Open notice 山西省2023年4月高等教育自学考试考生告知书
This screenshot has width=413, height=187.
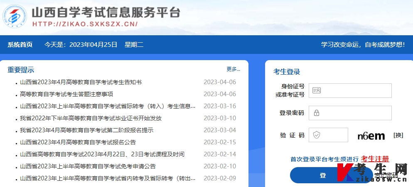[81, 83]
